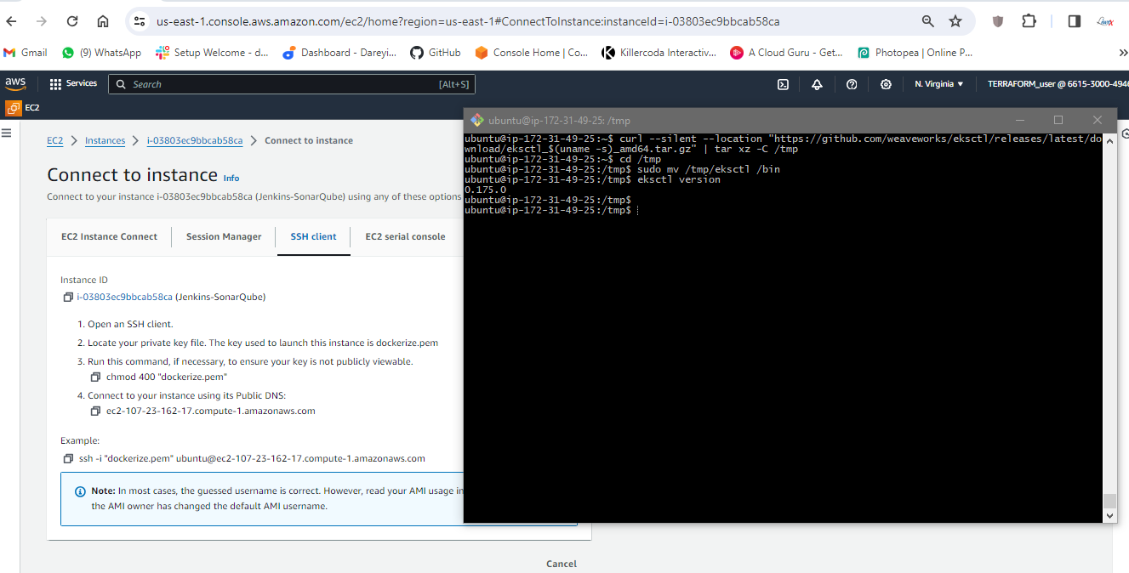Switch to the EC2 Instance Connect tab

pos(109,236)
